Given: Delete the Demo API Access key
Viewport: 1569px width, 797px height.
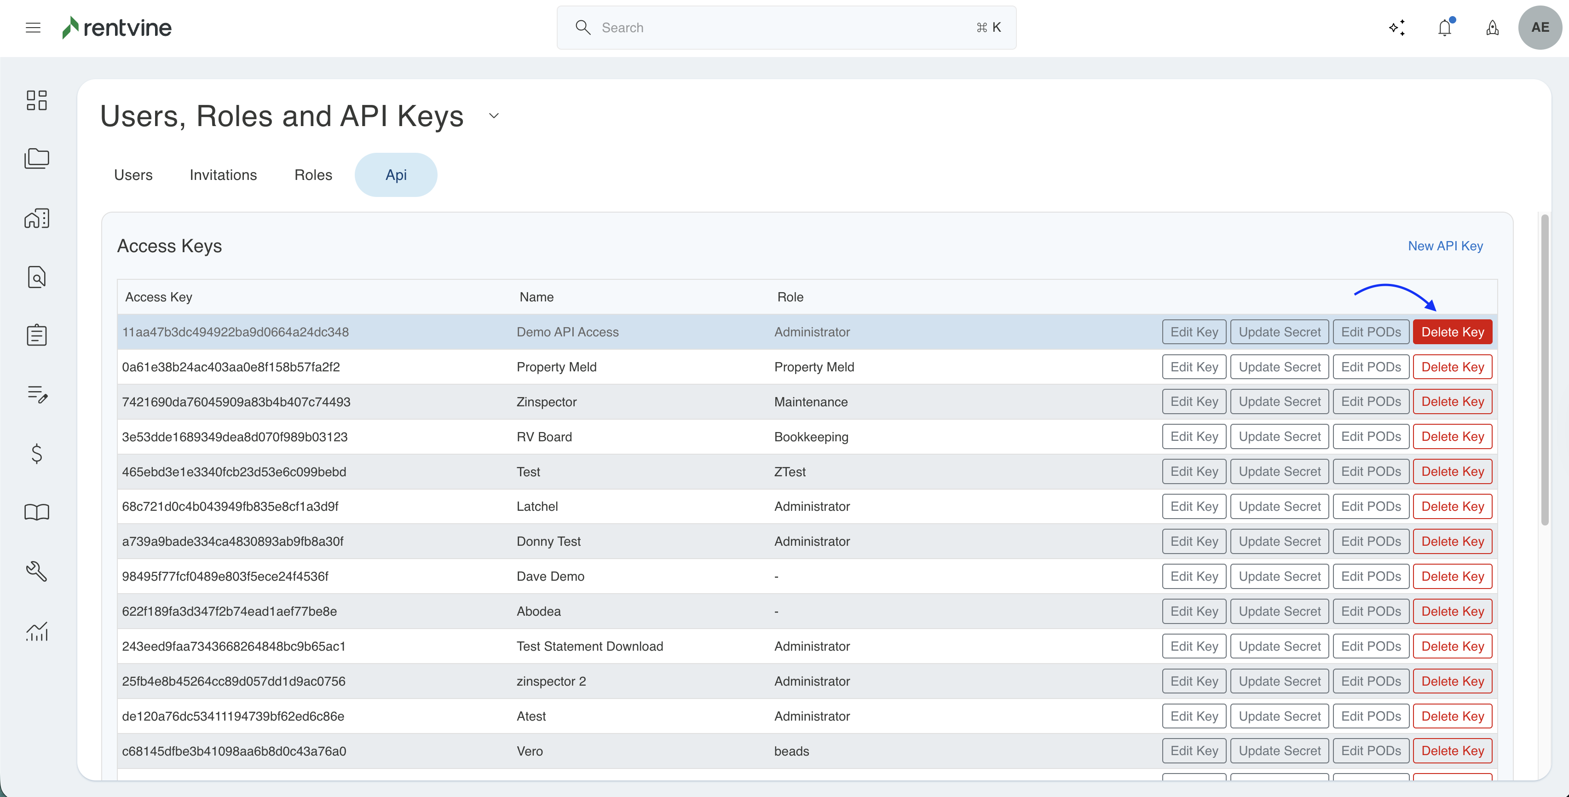Looking at the screenshot, I should [x=1453, y=332].
